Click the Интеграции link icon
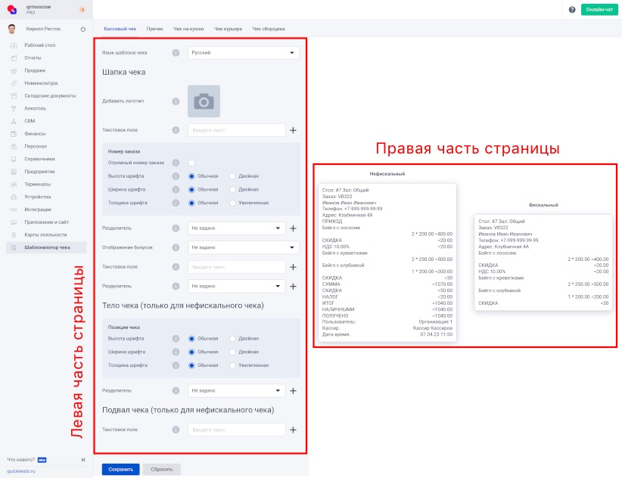Screen dimensions: 622x478 coord(14,210)
